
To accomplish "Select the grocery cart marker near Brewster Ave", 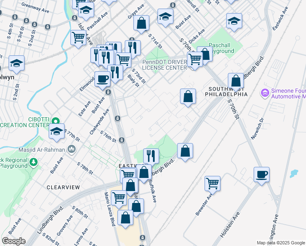I will [x=212, y=184].
